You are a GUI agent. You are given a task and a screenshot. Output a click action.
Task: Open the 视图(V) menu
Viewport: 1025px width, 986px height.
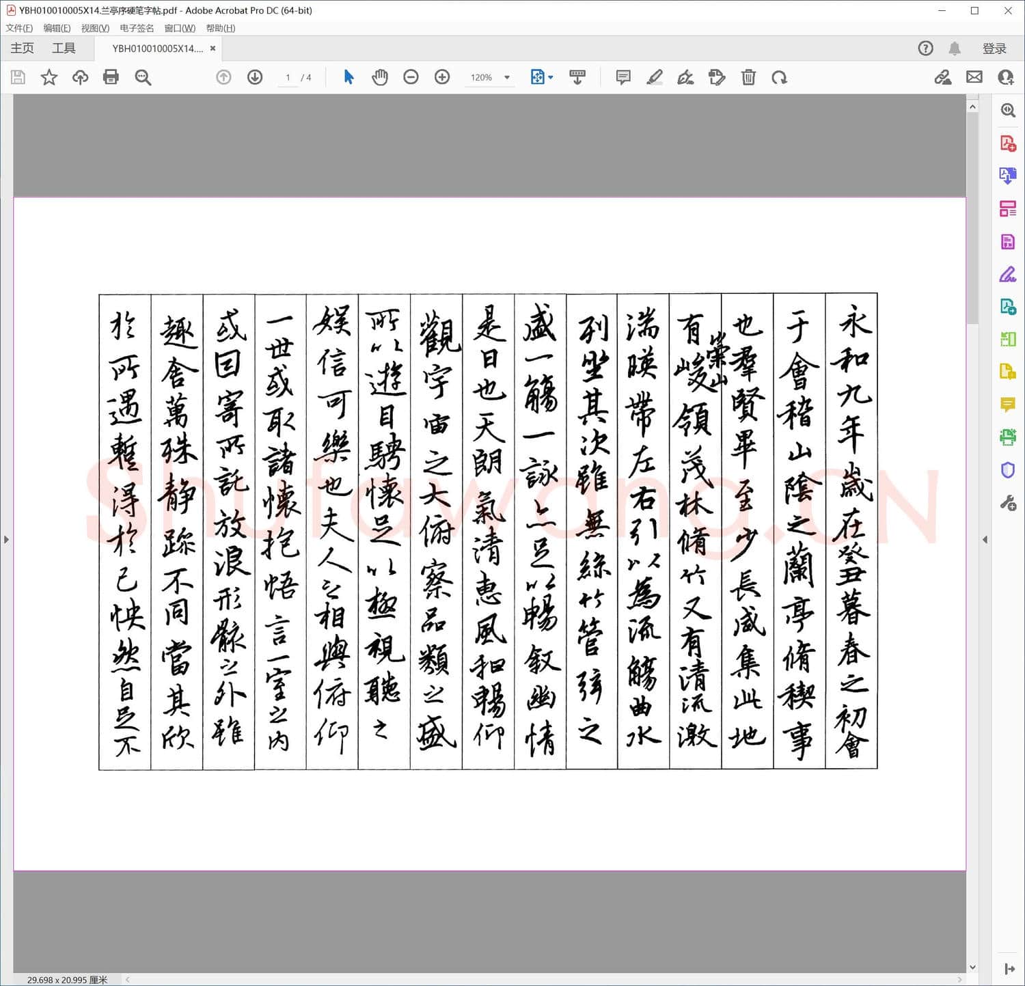pos(95,28)
